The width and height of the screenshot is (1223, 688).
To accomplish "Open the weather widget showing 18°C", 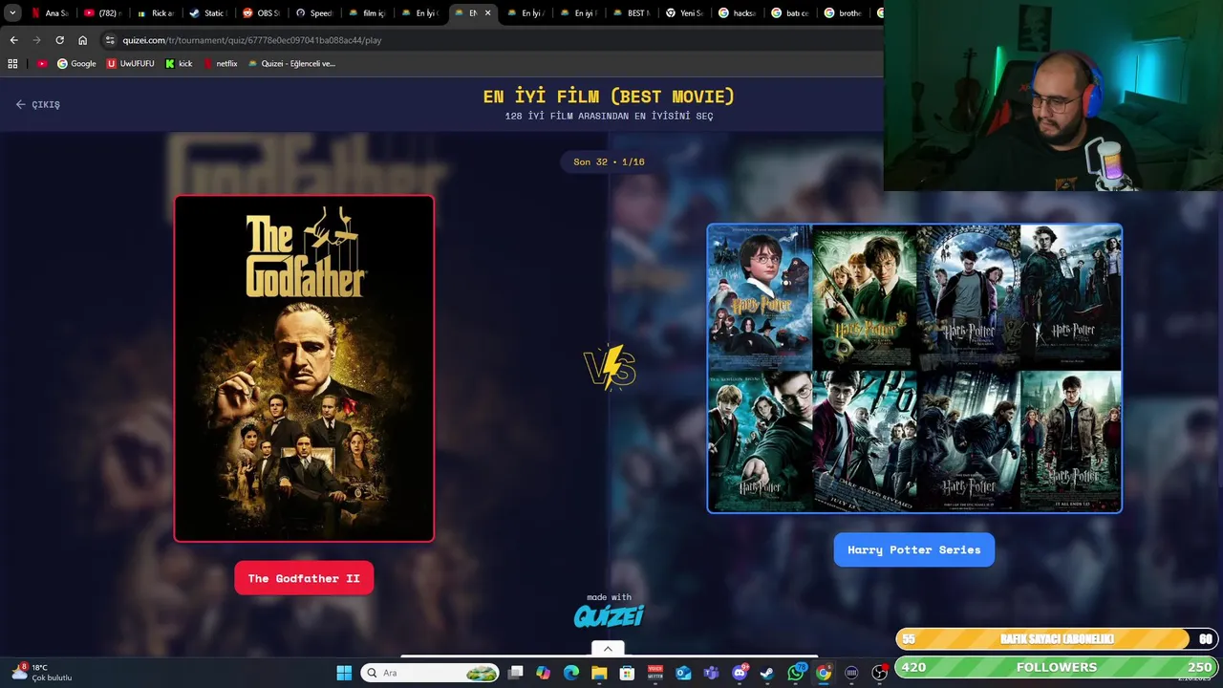I will point(43,673).
